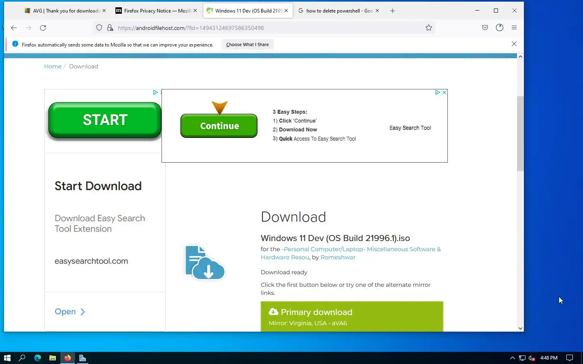Click the Download ready status text
Image resolution: width=583 pixels, height=364 pixels.
tap(284, 272)
